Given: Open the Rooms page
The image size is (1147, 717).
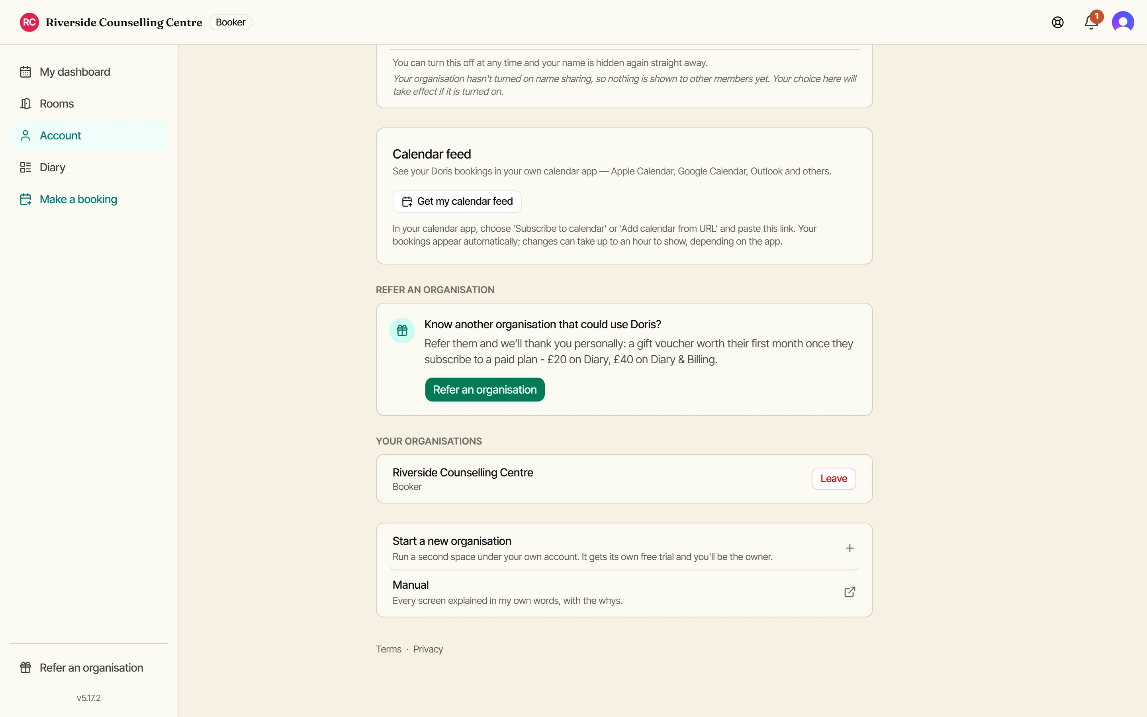Looking at the screenshot, I should coord(89,104).
